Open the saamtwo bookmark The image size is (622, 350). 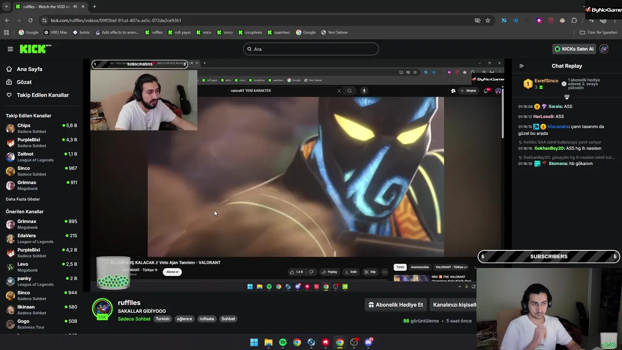click(x=278, y=33)
